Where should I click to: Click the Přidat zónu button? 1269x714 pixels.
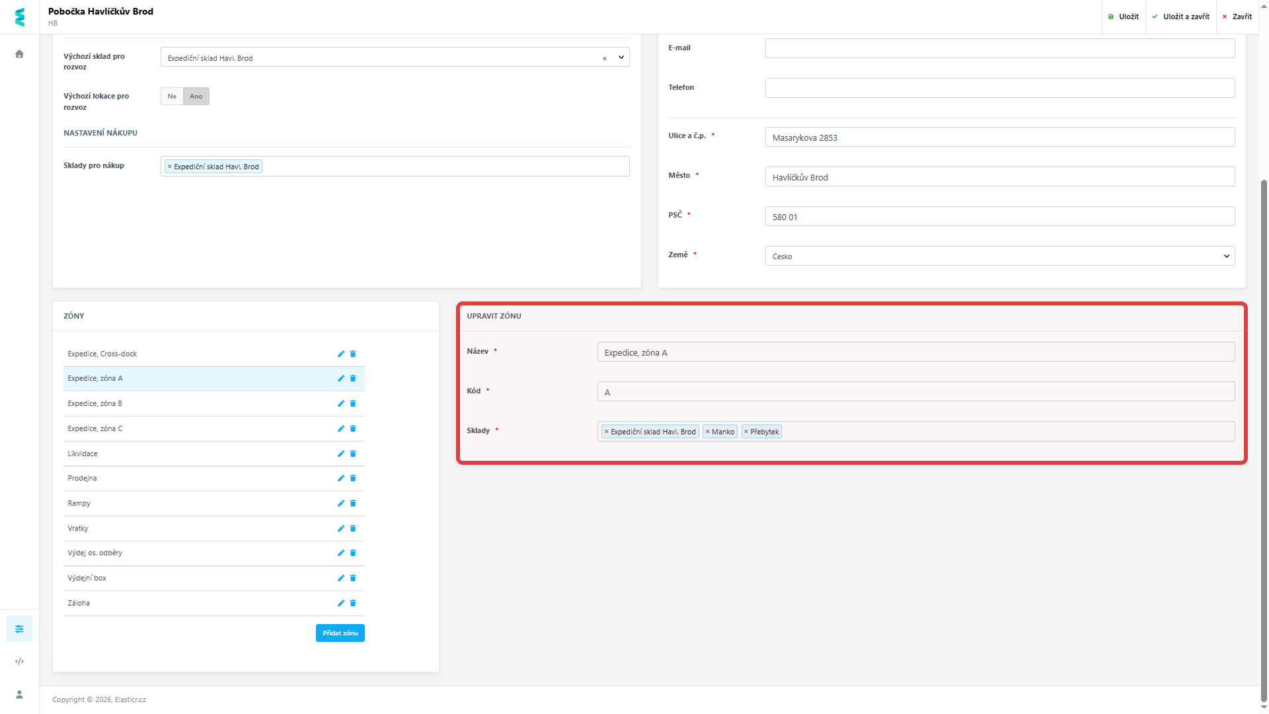tap(340, 633)
